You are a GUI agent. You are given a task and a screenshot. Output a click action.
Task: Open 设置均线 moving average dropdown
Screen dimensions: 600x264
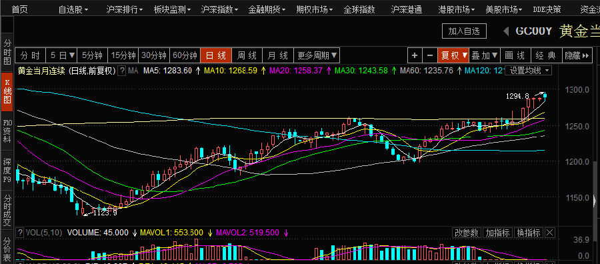coord(529,71)
